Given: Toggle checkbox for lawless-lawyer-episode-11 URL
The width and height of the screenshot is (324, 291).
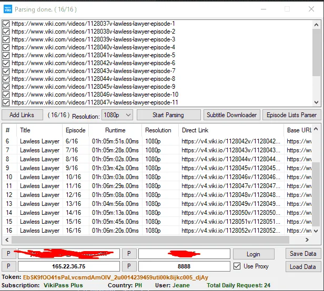Looking at the screenshot, I should pos(6,102).
